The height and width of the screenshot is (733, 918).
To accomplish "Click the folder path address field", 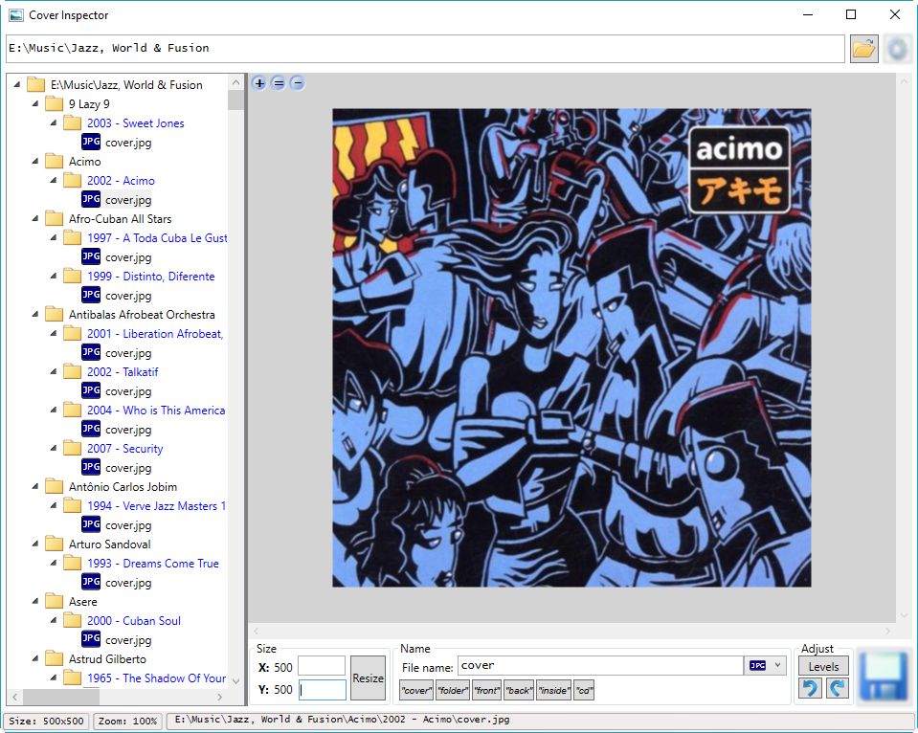I will 426,49.
